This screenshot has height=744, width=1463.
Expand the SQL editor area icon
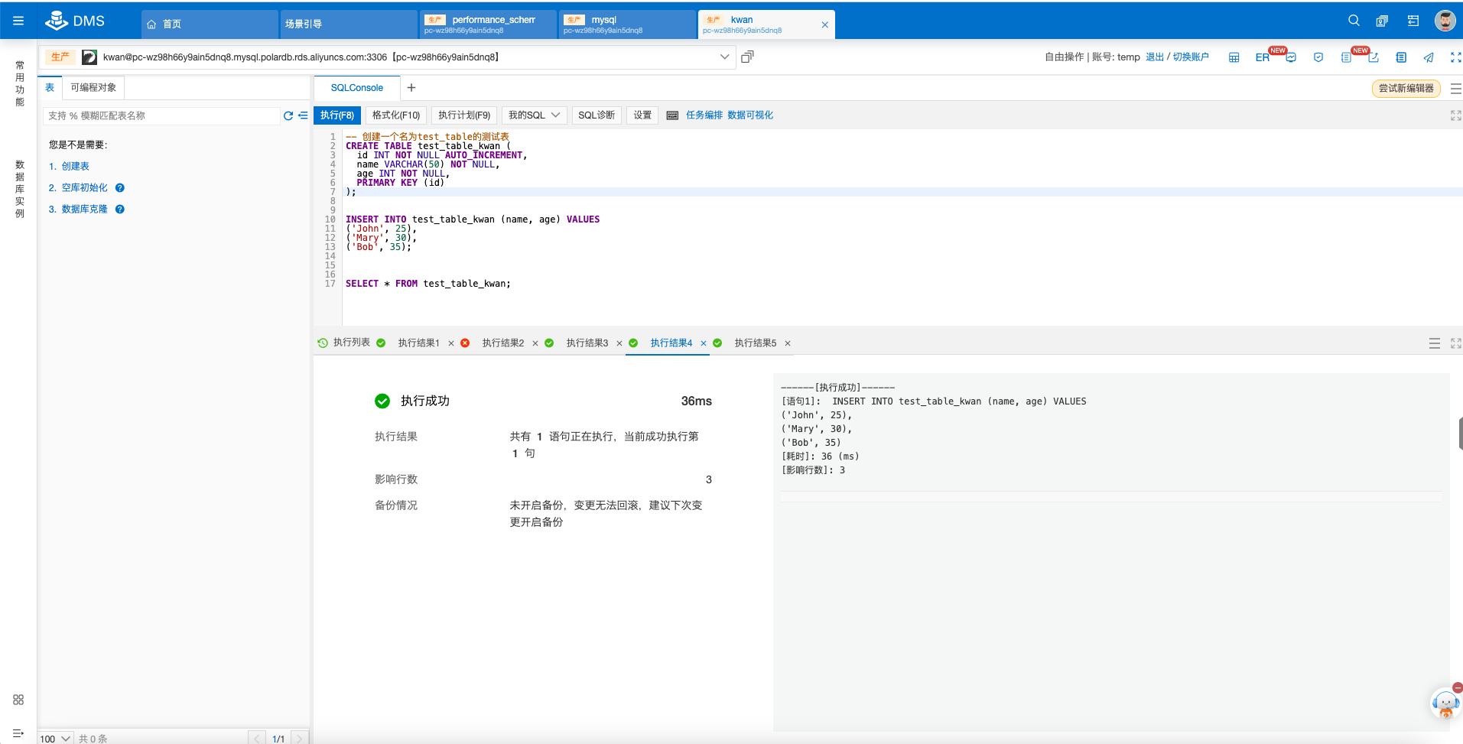pyautogui.click(x=1456, y=115)
